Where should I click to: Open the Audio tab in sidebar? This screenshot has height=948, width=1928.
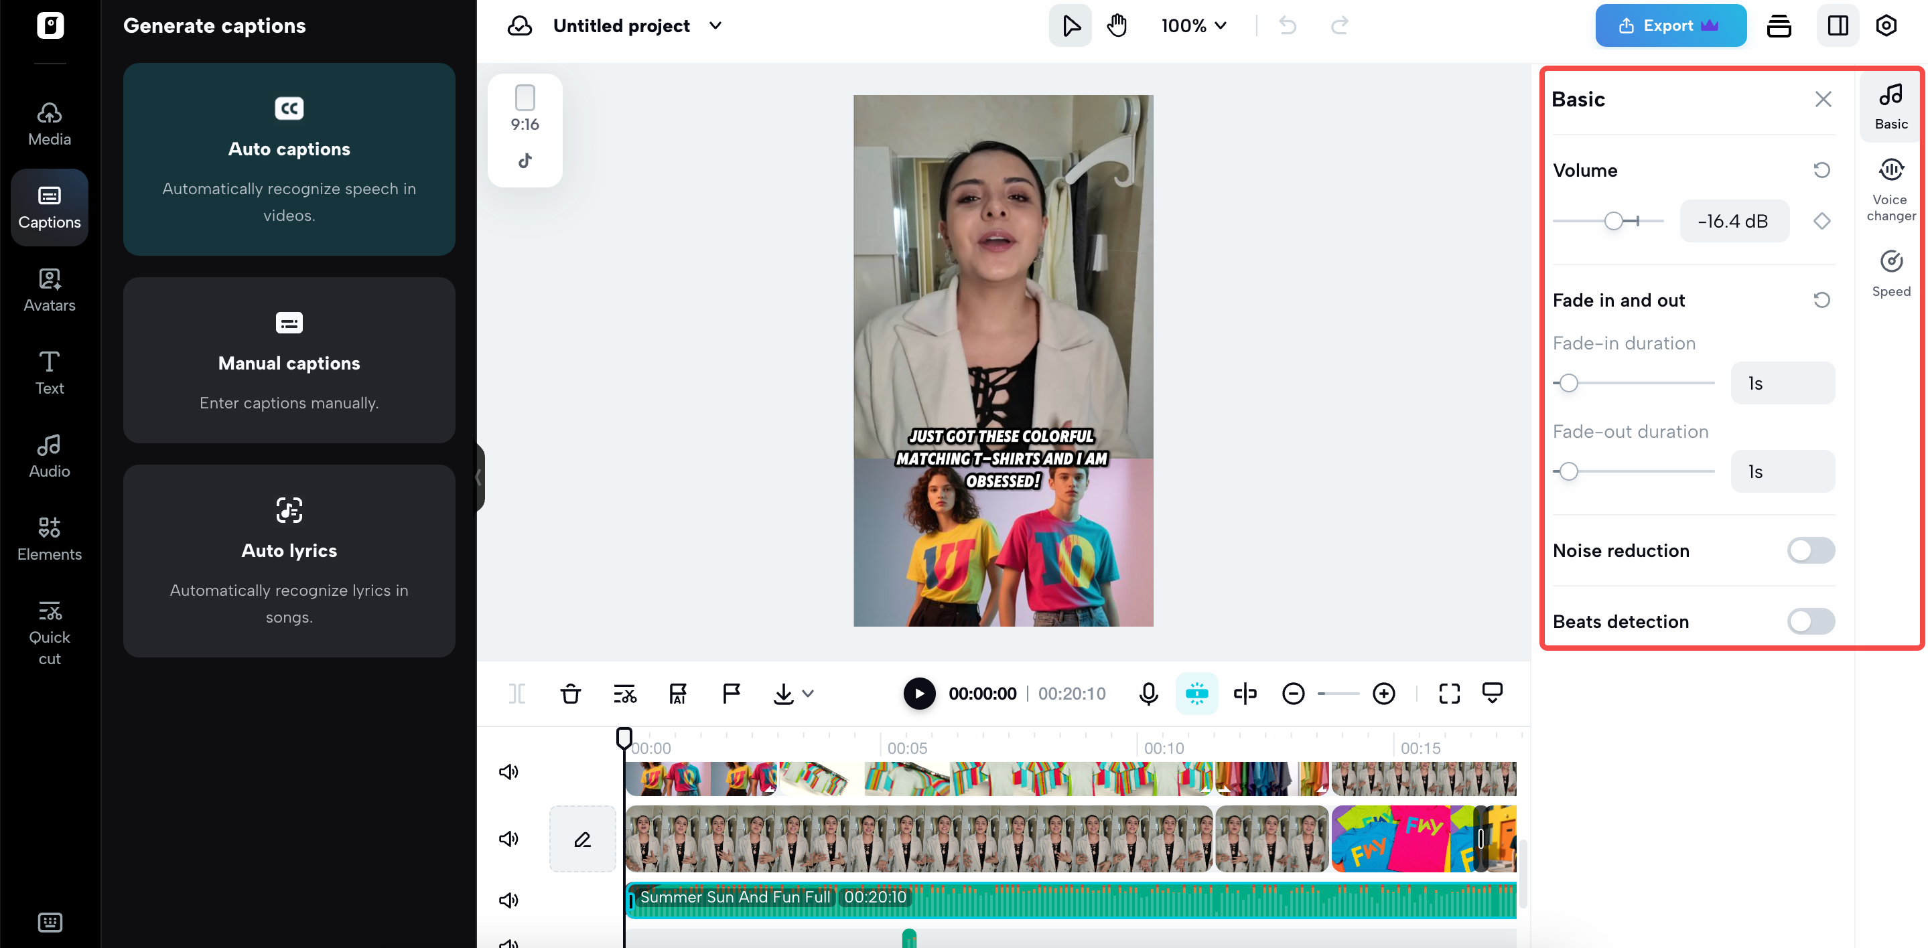pos(50,456)
